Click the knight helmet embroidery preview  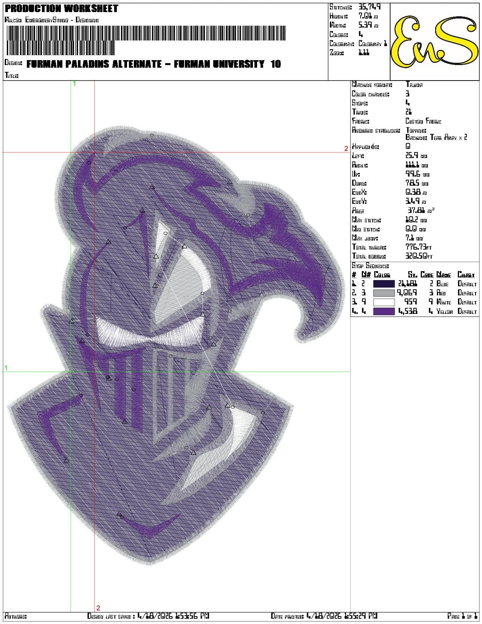176,345
